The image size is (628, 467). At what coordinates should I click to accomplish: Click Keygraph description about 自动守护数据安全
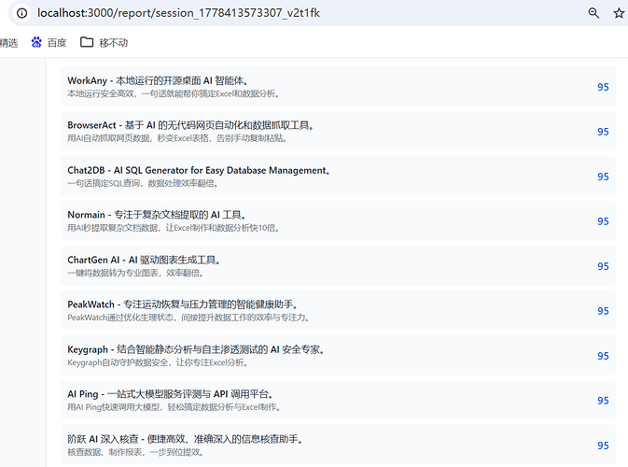tap(158, 362)
